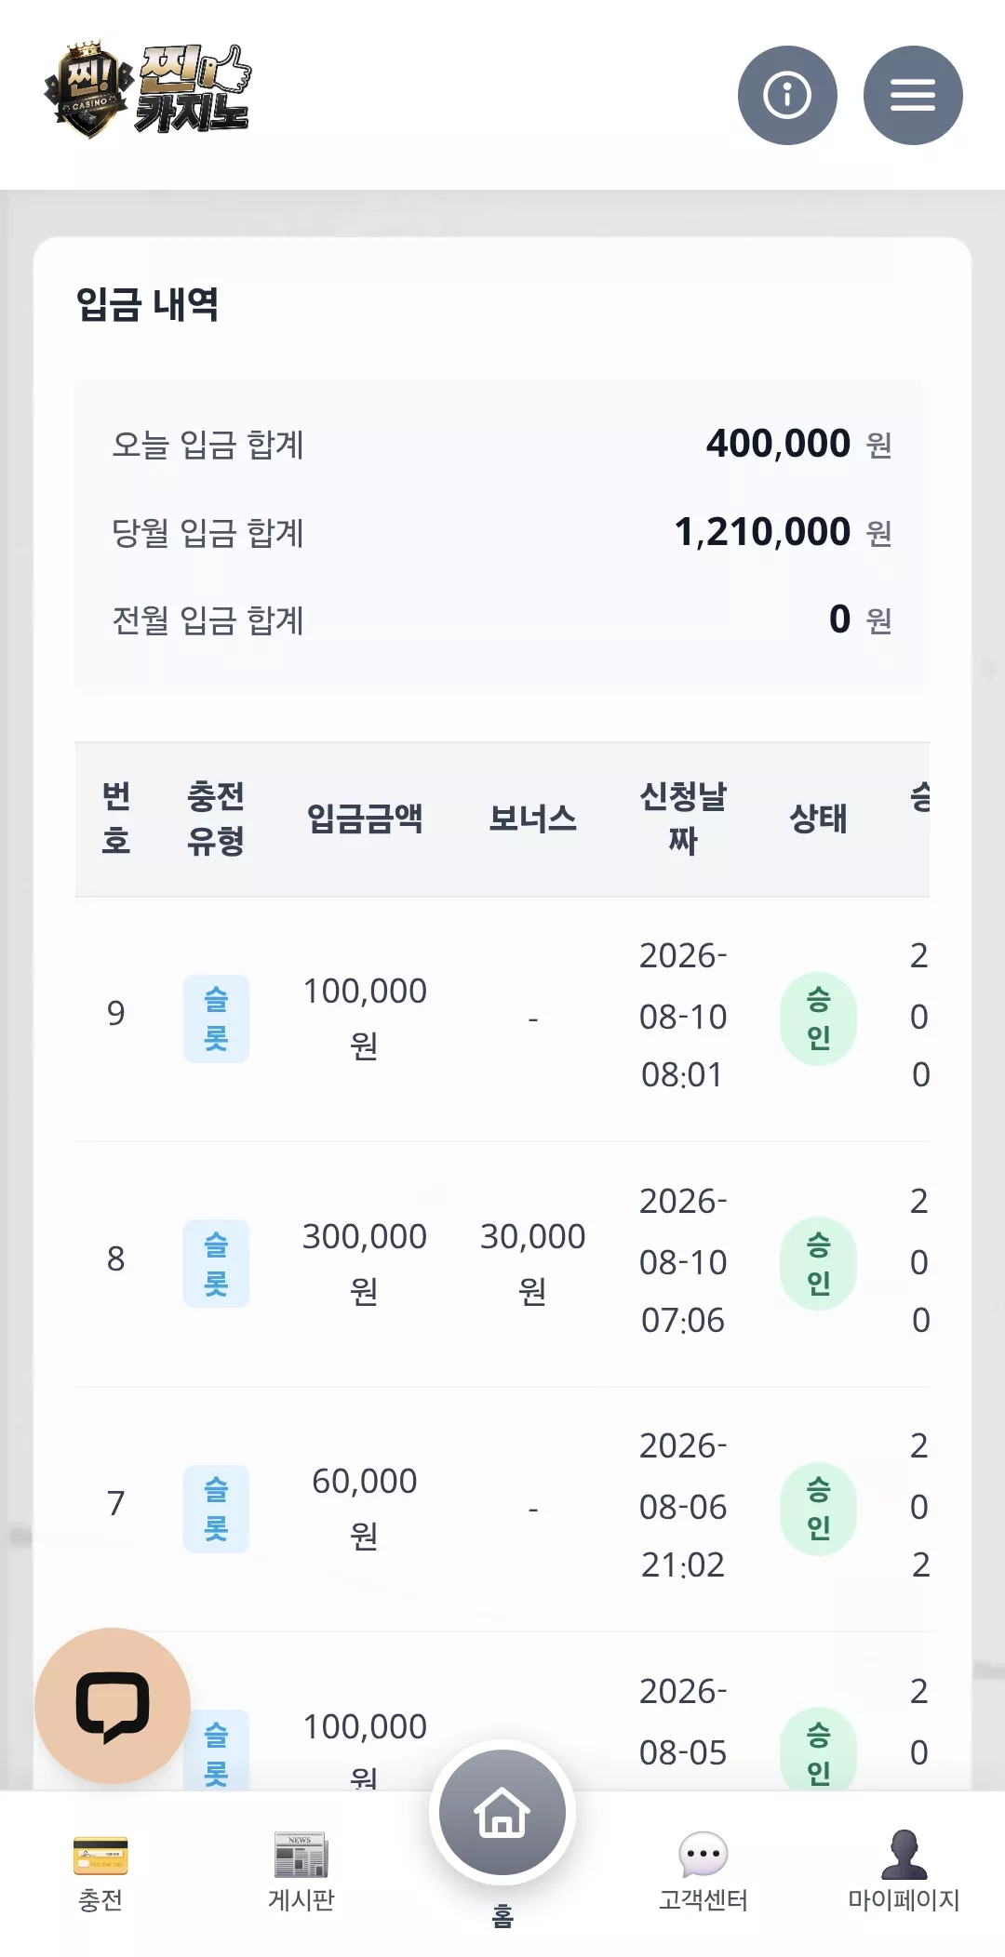Screen dimensions: 1005x1957
Task: Open the hamburger menu
Action: 913,95
